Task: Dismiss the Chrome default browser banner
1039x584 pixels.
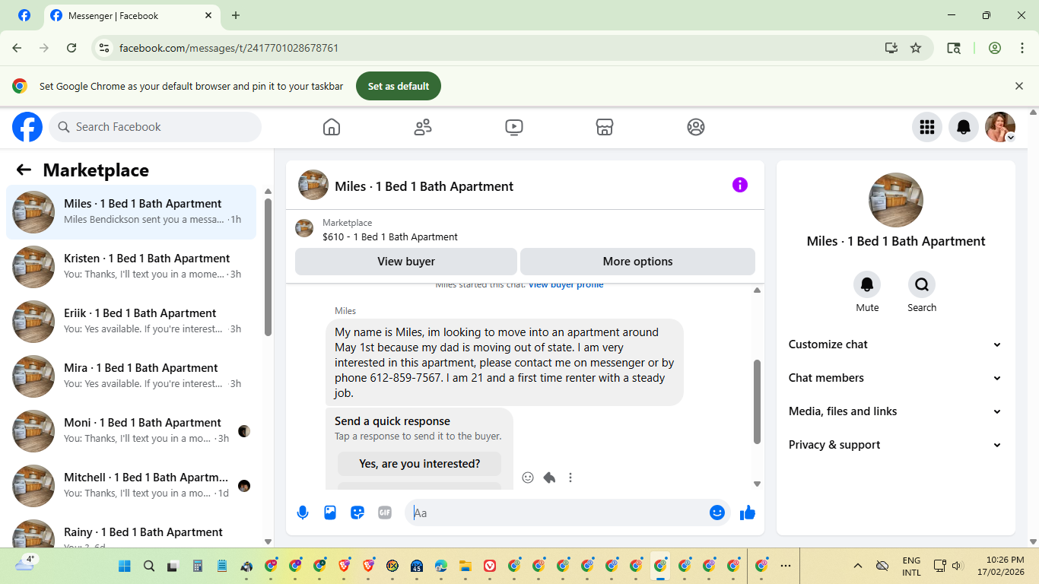Action: (1019, 86)
